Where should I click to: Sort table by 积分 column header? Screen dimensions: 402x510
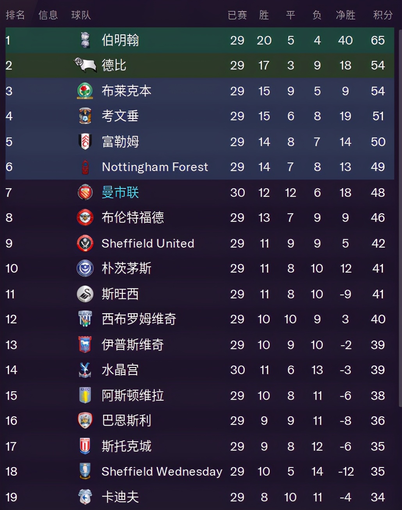(382, 15)
